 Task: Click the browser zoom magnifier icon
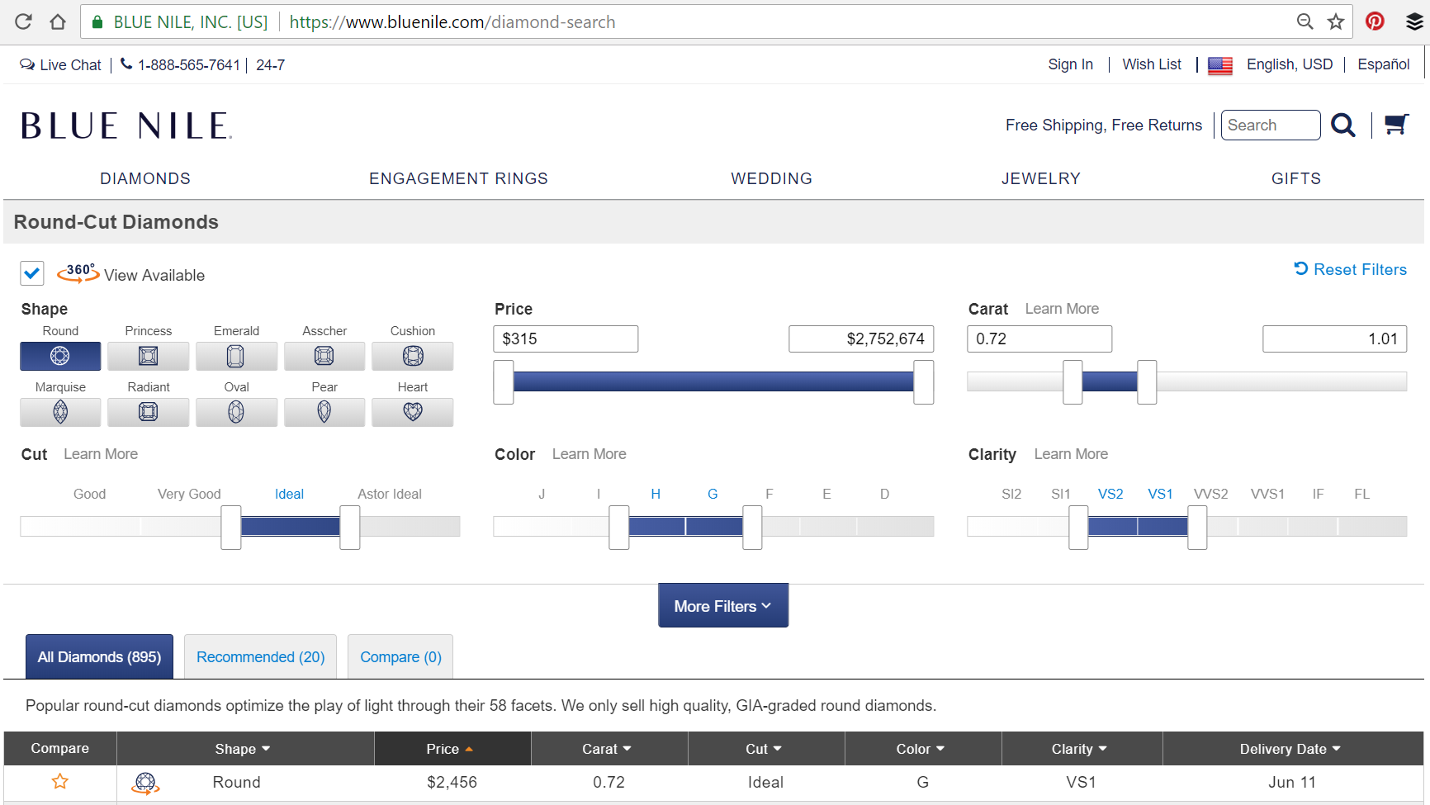click(x=1305, y=21)
